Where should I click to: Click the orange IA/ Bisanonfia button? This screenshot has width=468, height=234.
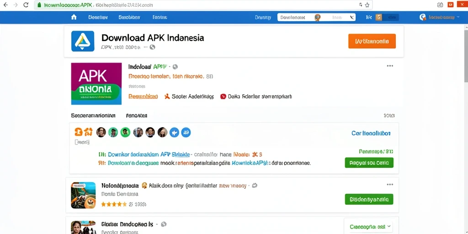pos(372,41)
